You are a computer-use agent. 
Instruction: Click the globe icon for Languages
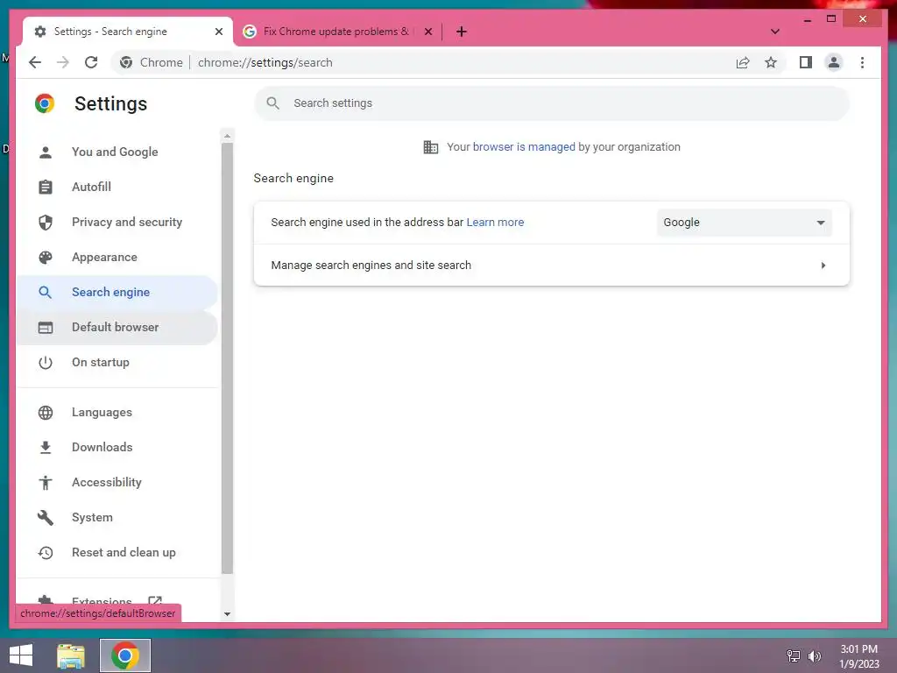(46, 413)
